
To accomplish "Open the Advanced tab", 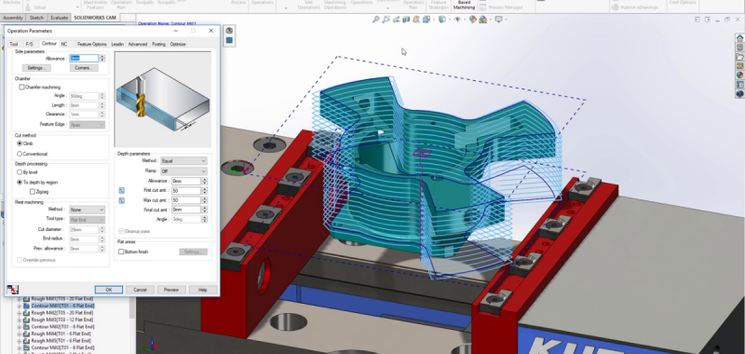I will pyautogui.click(x=138, y=44).
